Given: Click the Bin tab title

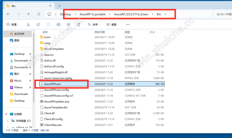Looking at the screenshot, I should point(14,6).
